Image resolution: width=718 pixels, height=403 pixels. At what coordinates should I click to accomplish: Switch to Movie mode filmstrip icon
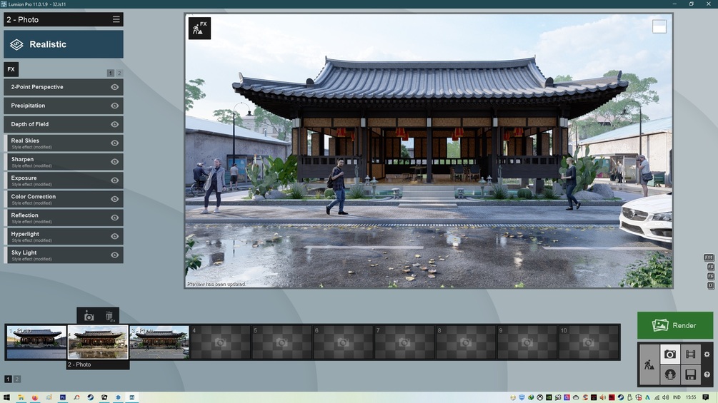(691, 354)
